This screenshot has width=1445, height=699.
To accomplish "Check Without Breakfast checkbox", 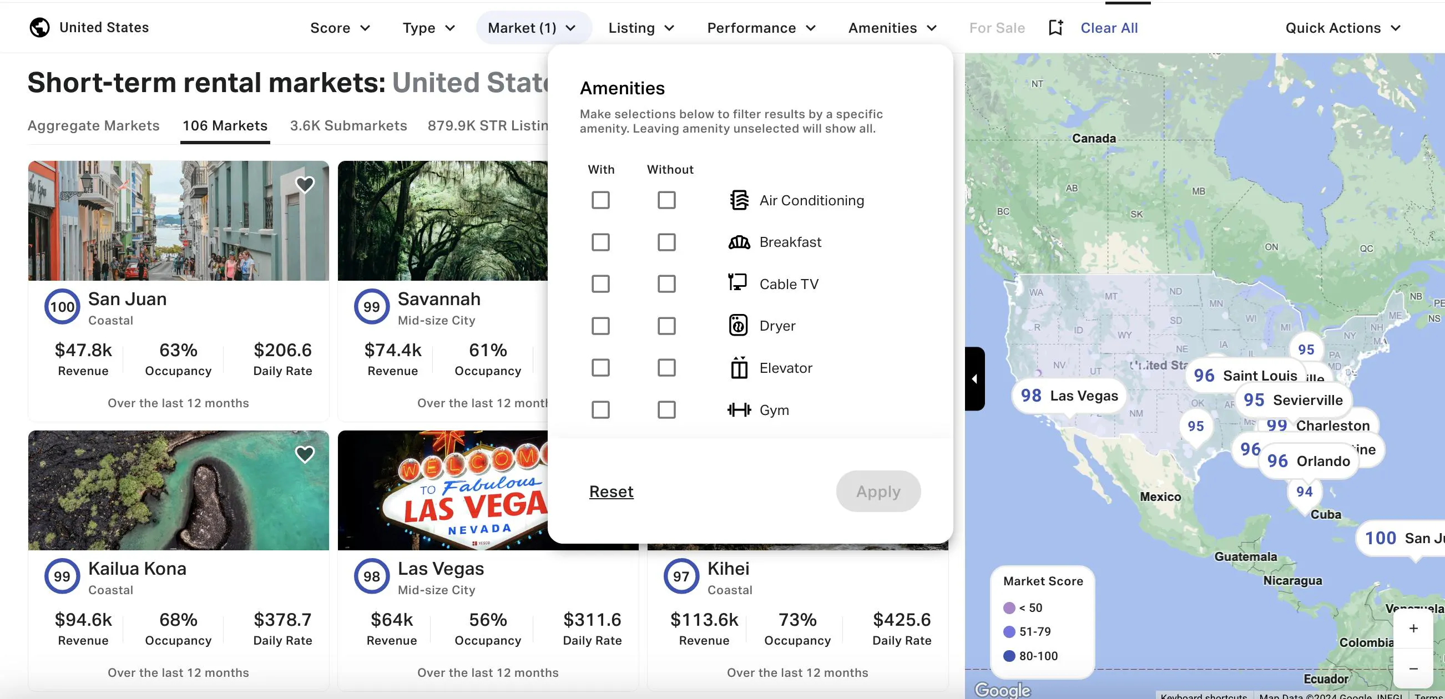I will tap(666, 242).
